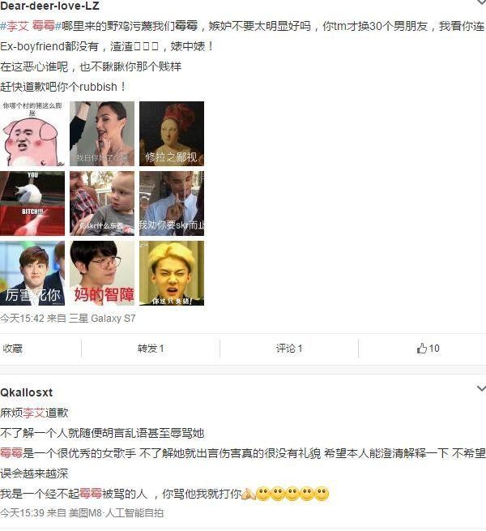Open 评论 1 comments
Screen dimensions: 486x531
click(x=288, y=349)
